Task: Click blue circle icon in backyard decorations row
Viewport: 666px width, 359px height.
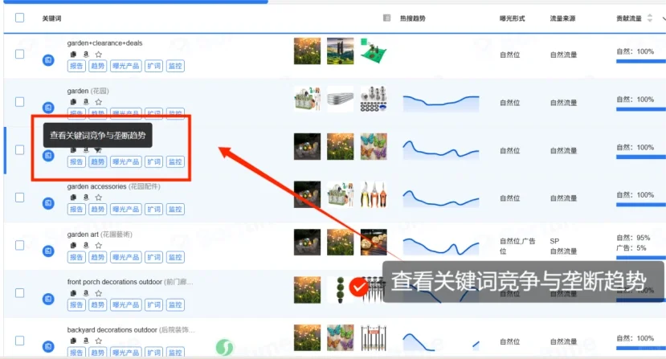Action: point(48,346)
